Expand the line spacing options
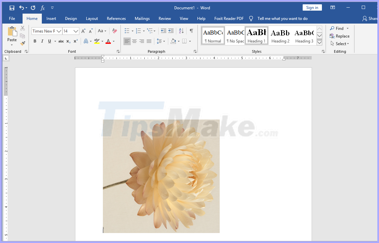Screen dimensions: 379x243 click(164, 41)
